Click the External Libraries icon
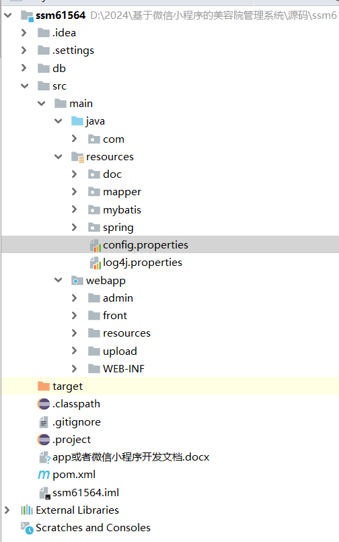The image size is (339, 542). pyautogui.click(x=27, y=510)
